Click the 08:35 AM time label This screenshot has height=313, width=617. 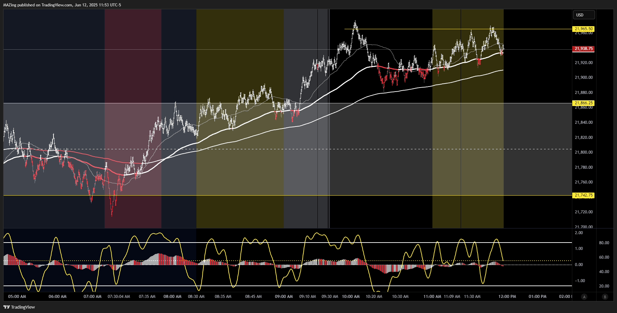coord(223,297)
